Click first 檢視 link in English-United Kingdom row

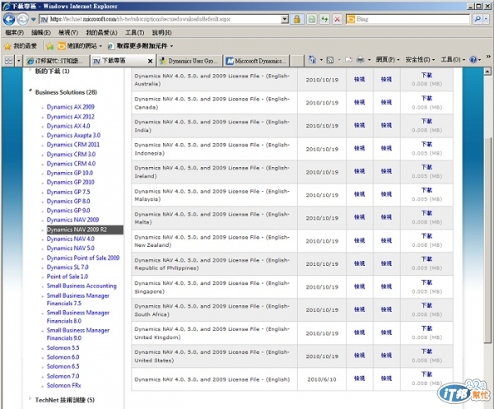coord(359,332)
